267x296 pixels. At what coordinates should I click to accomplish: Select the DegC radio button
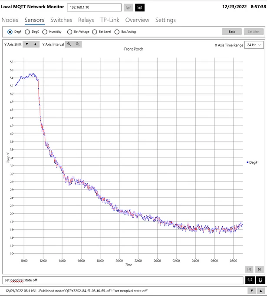(27, 32)
